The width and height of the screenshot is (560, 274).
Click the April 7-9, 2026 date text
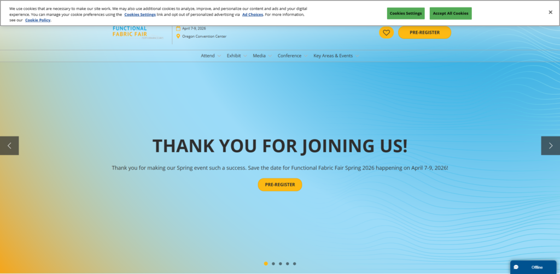click(x=194, y=28)
